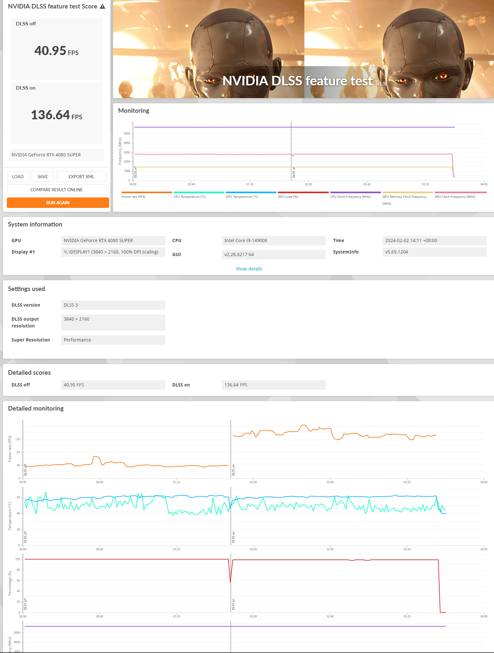Toggle Frame rate (FPS) legend entry
Viewport: 494px width, 653px height.
click(146, 195)
